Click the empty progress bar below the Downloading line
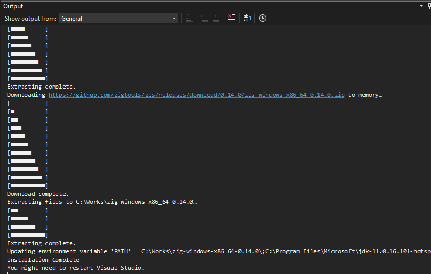Viewport: 431px width, 274px height. click(28, 103)
